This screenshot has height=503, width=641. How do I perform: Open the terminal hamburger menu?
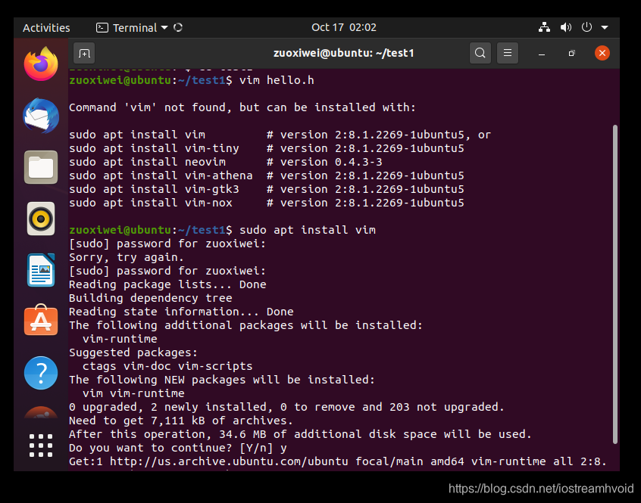(x=508, y=53)
